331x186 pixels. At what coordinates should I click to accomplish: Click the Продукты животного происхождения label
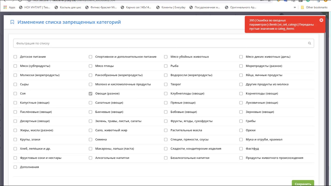pos(274,158)
